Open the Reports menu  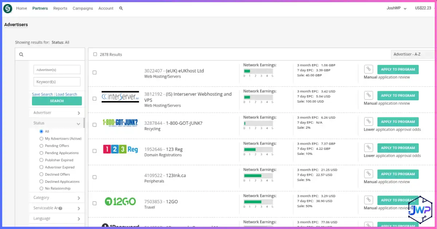(60, 8)
